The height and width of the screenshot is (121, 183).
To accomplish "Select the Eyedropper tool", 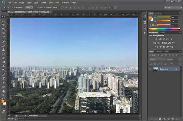I will click(4, 37).
